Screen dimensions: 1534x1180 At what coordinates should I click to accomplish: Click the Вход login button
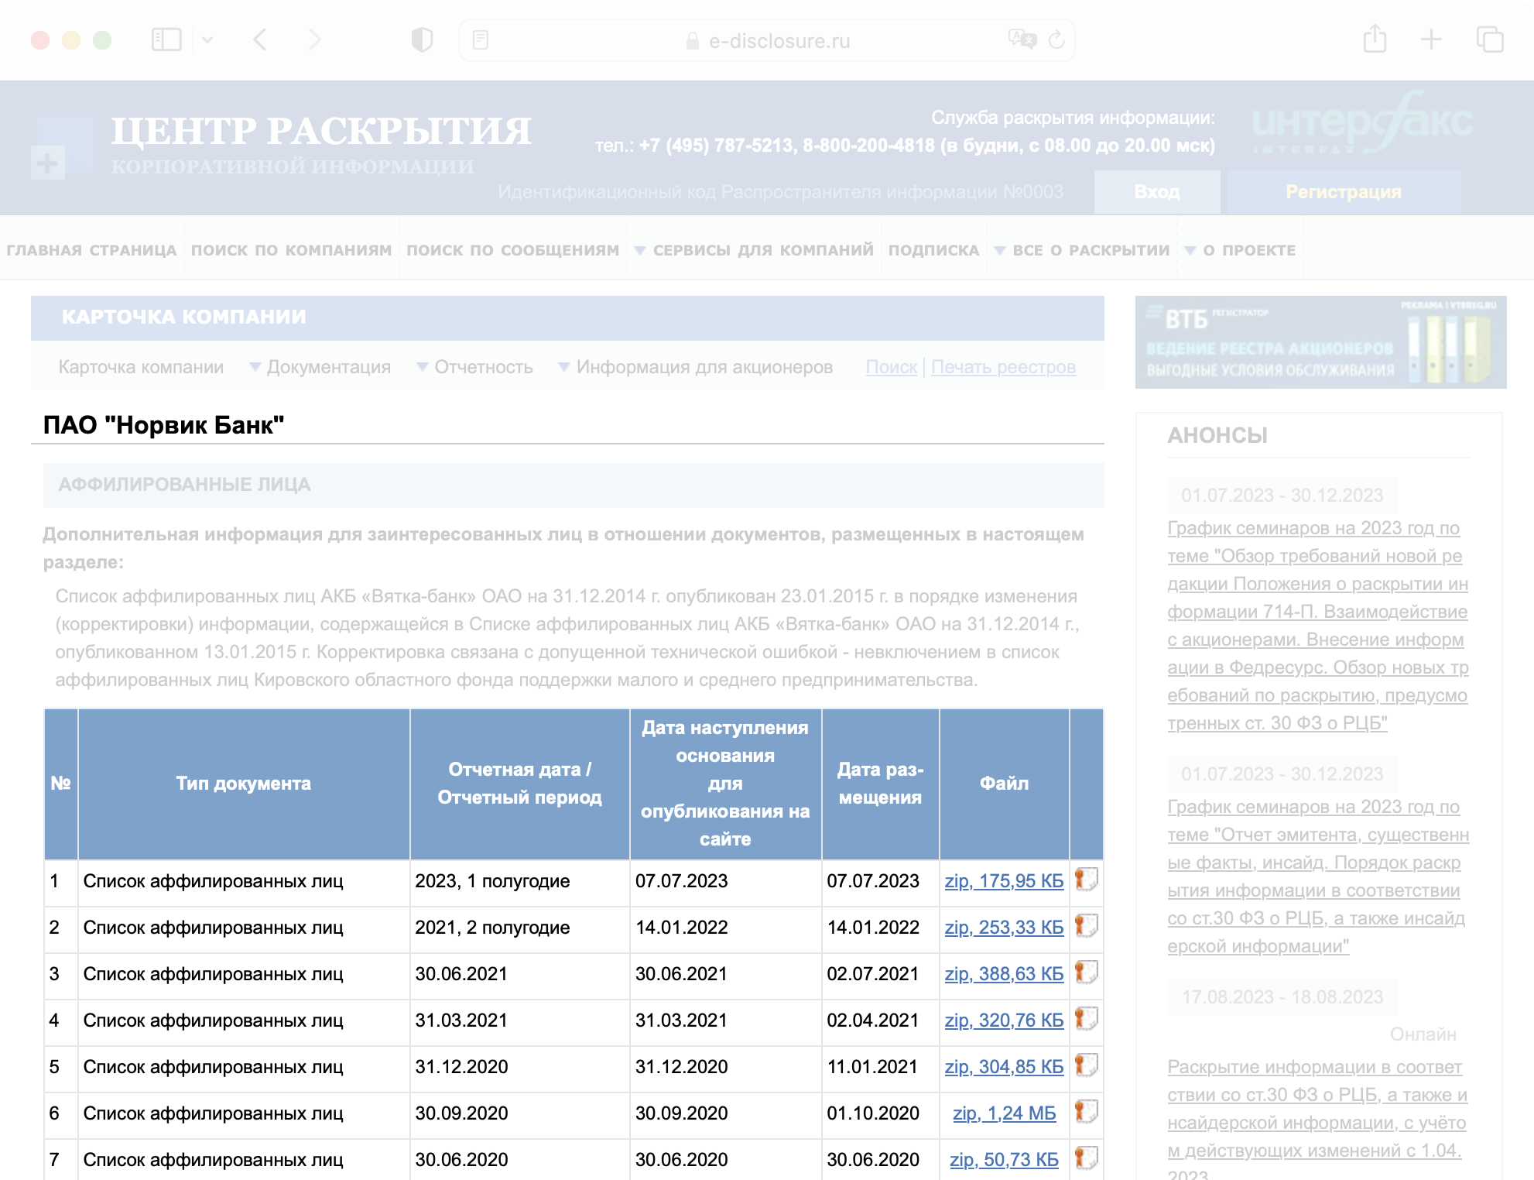tap(1156, 192)
